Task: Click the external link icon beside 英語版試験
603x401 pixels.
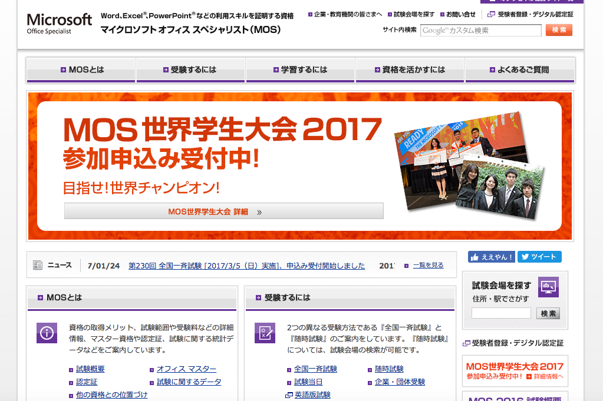Action: [x=289, y=395]
